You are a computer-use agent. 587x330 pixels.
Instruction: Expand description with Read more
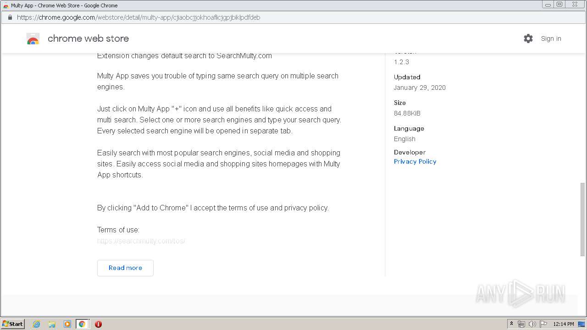[125, 268]
